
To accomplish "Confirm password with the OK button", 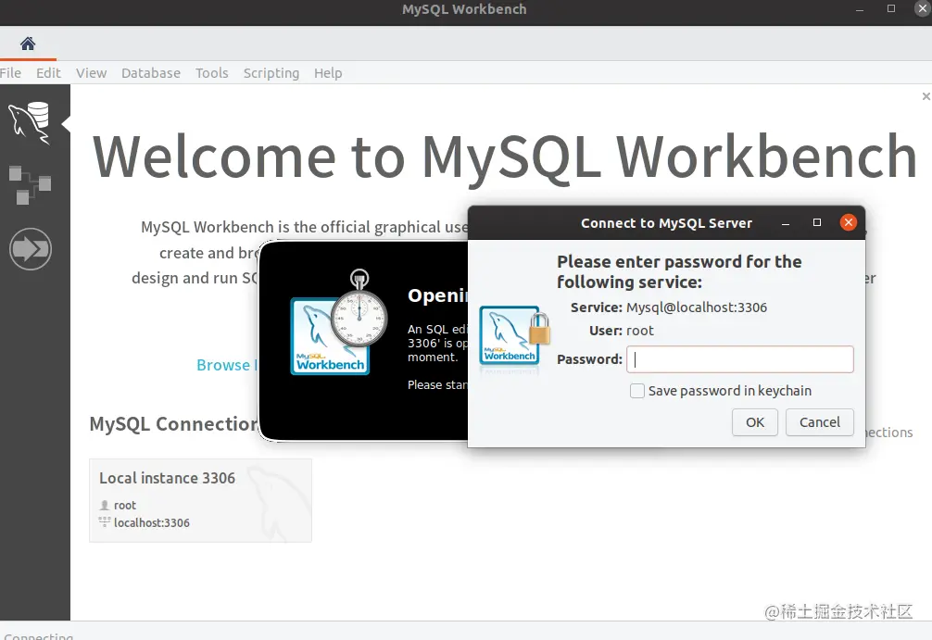I will pos(755,422).
